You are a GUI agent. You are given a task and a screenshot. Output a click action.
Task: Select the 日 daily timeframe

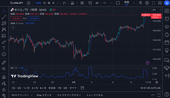(x=44, y=3)
